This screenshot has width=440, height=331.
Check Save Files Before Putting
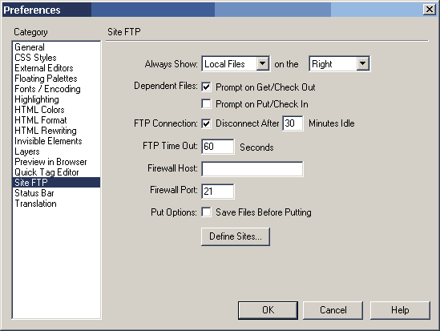point(206,212)
